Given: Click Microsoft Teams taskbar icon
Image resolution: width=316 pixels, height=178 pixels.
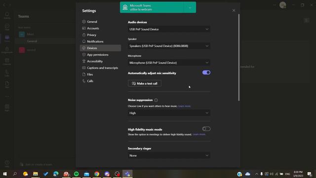Looking at the screenshot, I should click(127, 174).
